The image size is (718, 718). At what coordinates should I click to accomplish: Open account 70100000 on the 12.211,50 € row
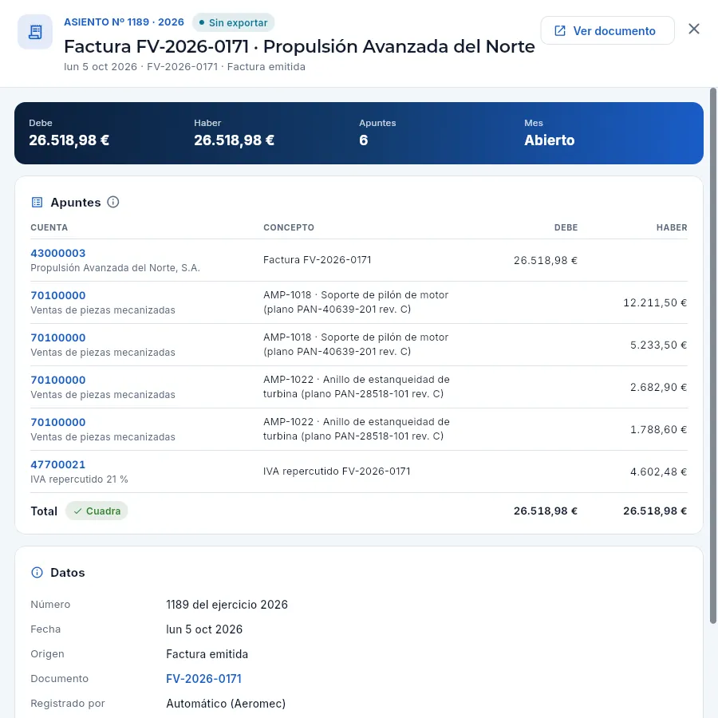pyautogui.click(x=58, y=295)
